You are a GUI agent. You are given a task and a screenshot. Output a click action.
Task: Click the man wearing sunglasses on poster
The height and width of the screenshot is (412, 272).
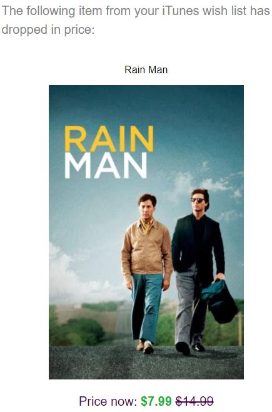pyautogui.click(x=199, y=270)
